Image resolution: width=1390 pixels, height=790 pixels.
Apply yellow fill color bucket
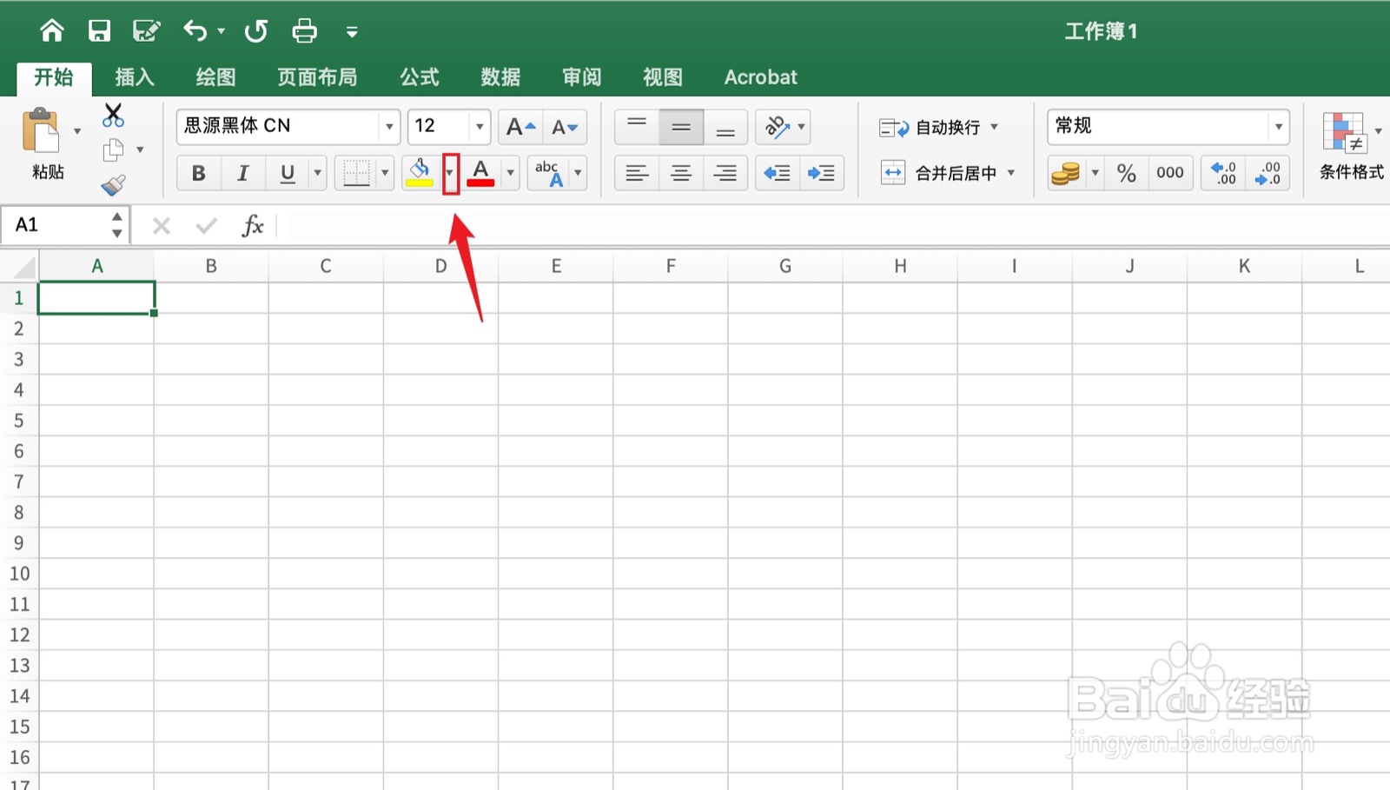click(x=420, y=173)
